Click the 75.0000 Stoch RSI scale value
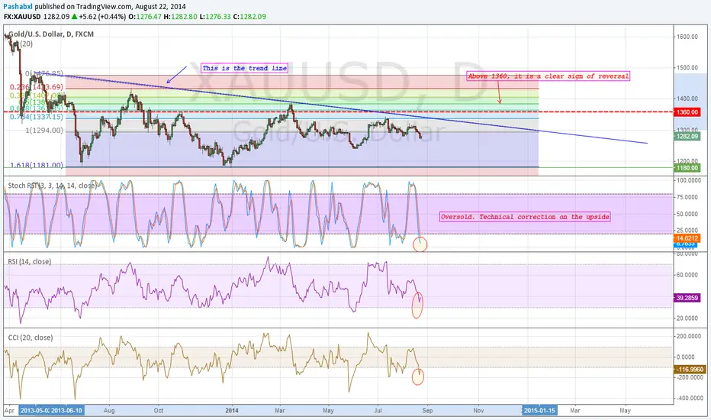Image resolution: width=711 pixels, height=420 pixels. [x=688, y=197]
